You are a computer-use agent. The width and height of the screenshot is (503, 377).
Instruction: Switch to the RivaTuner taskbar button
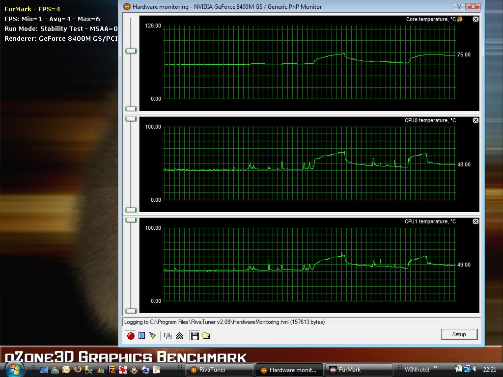tap(220, 370)
